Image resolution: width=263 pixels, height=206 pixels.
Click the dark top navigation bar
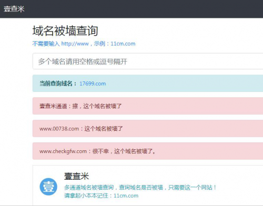(x=131, y=9)
